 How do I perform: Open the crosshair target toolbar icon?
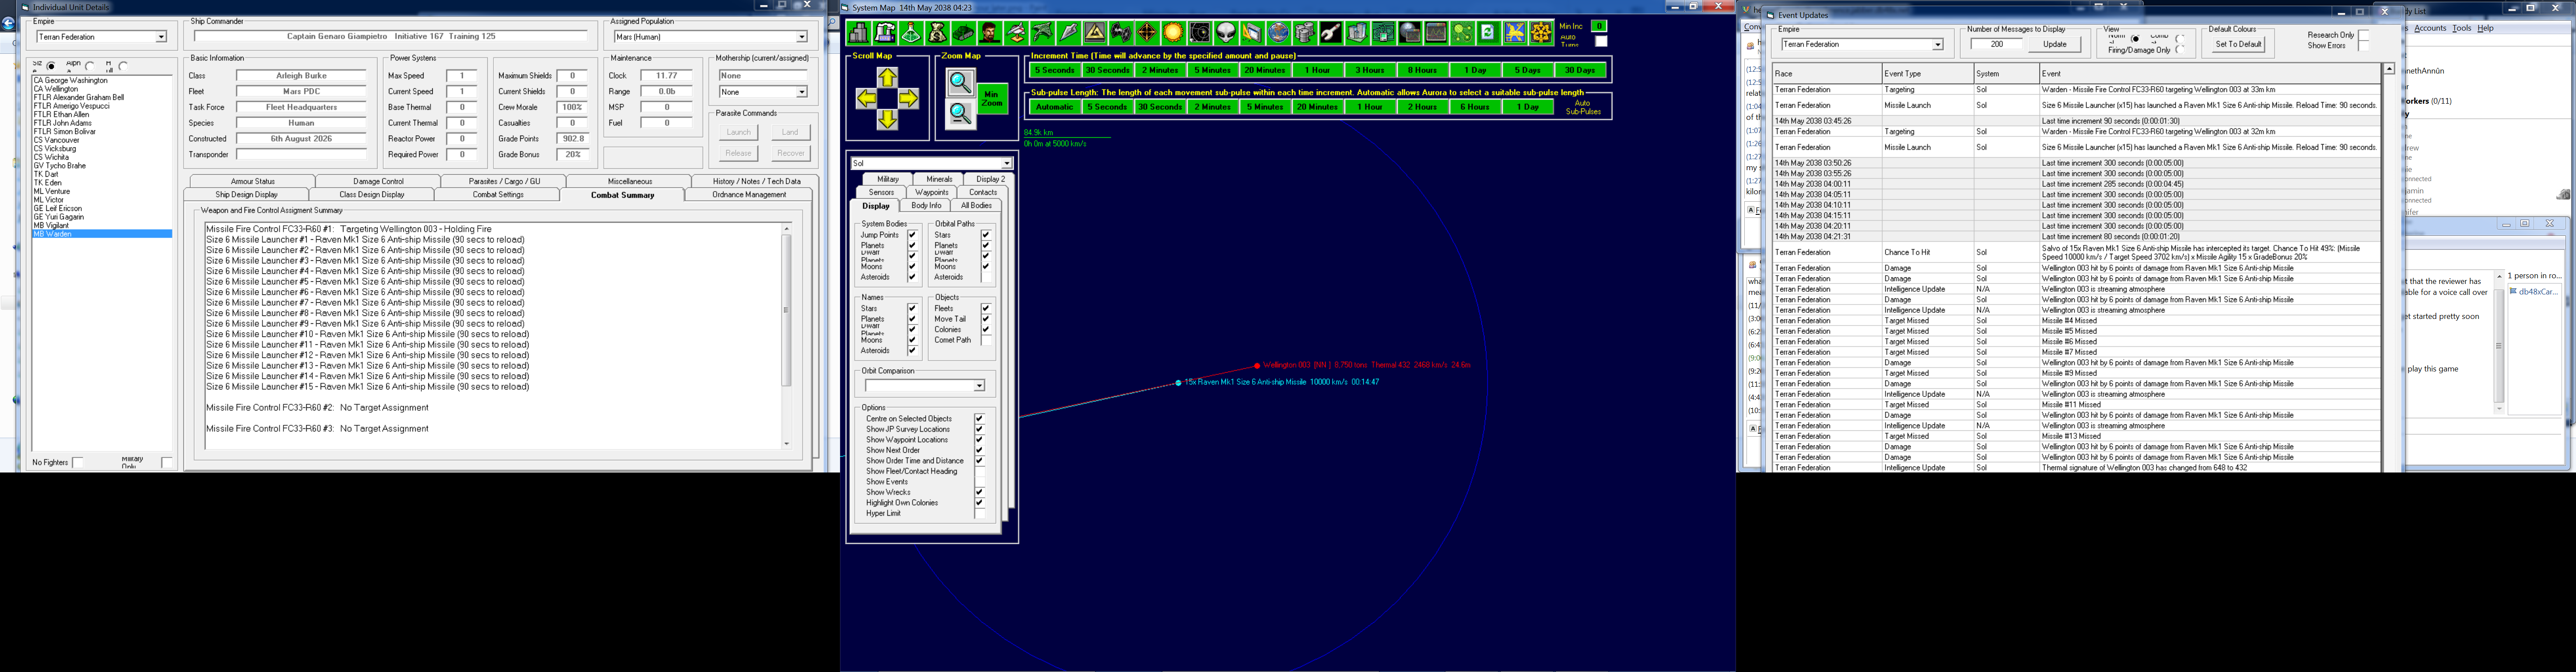(1147, 33)
